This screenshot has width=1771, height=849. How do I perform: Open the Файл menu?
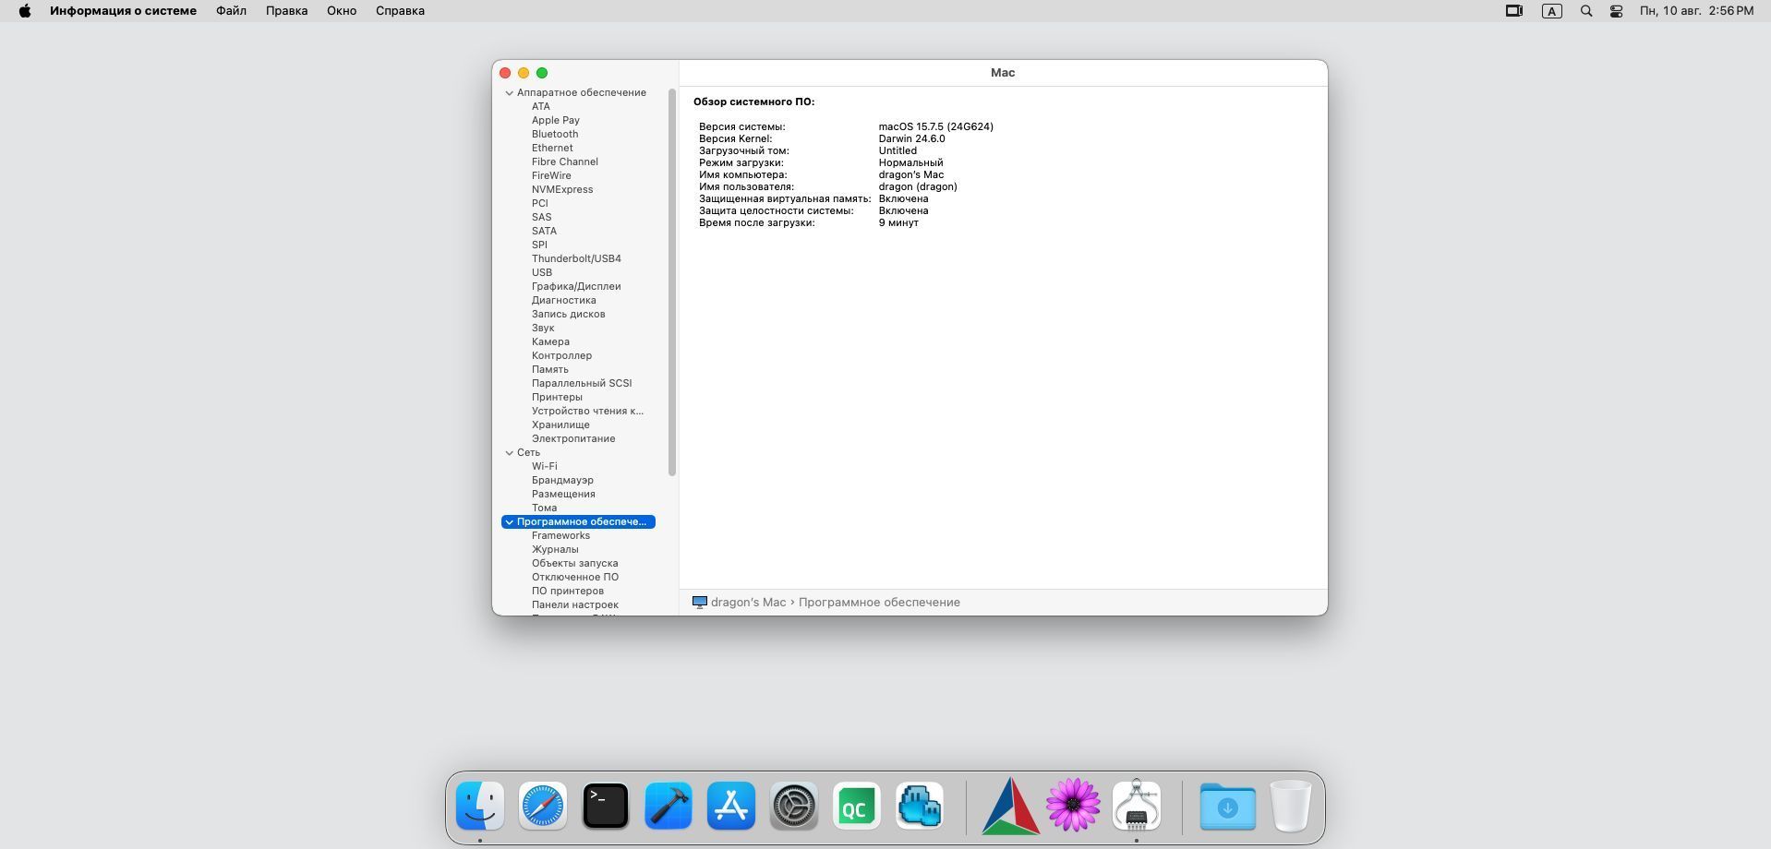pos(231,11)
